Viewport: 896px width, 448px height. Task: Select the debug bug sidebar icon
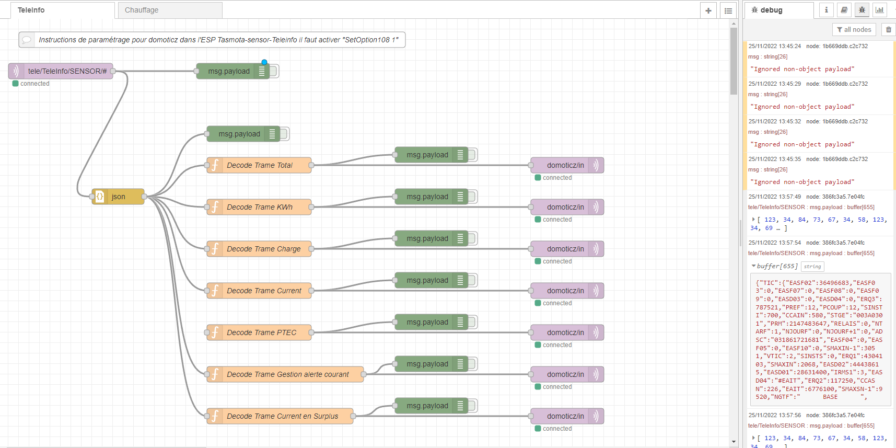click(862, 10)
